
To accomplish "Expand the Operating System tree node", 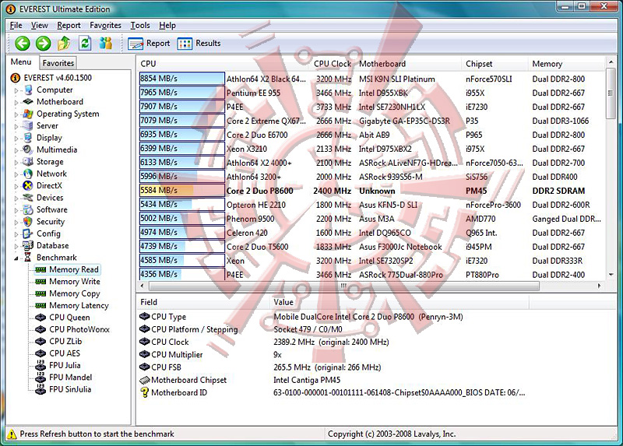I will click(x=16, y=114).
